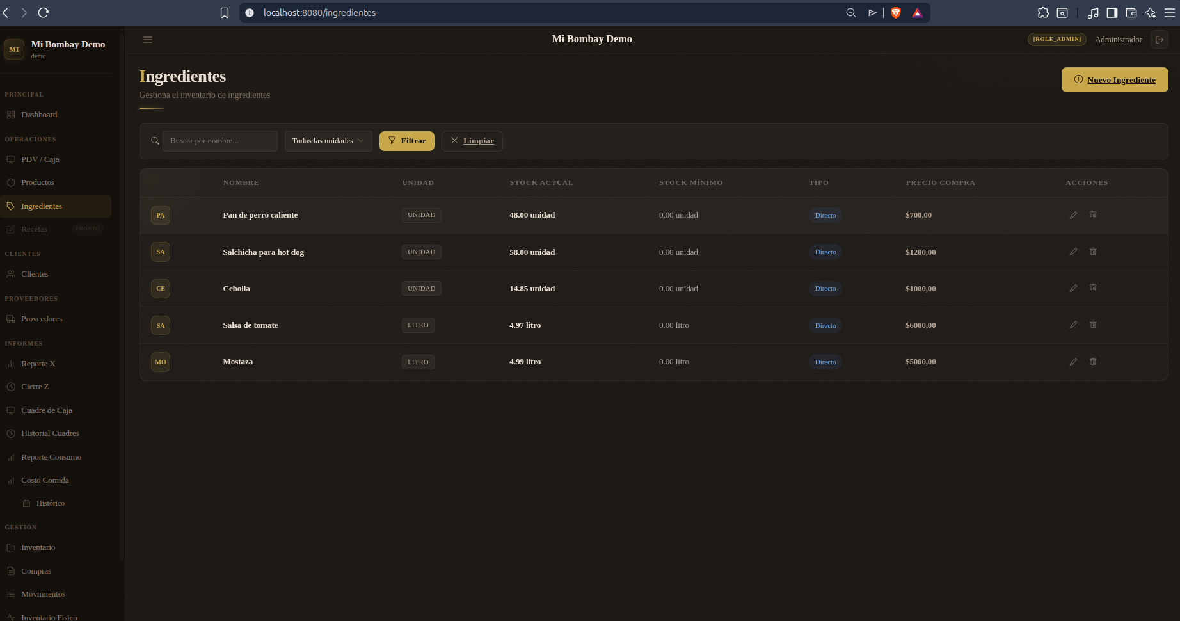Screen dimensions: 1180x621
Task: Select the Histórico sub-item under Costo Comida
Action: (x=51, y=503)
